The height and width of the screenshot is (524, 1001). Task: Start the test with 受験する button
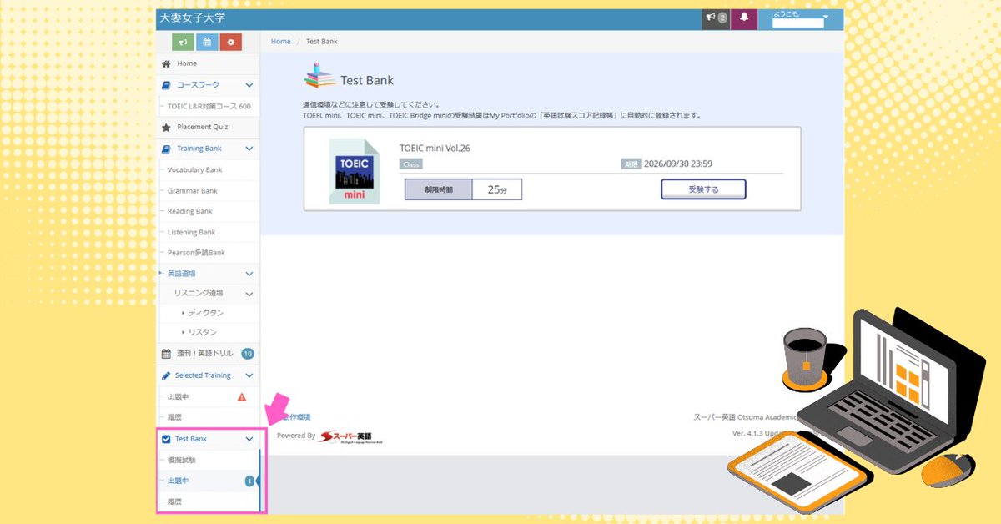[x=703, y=189]
